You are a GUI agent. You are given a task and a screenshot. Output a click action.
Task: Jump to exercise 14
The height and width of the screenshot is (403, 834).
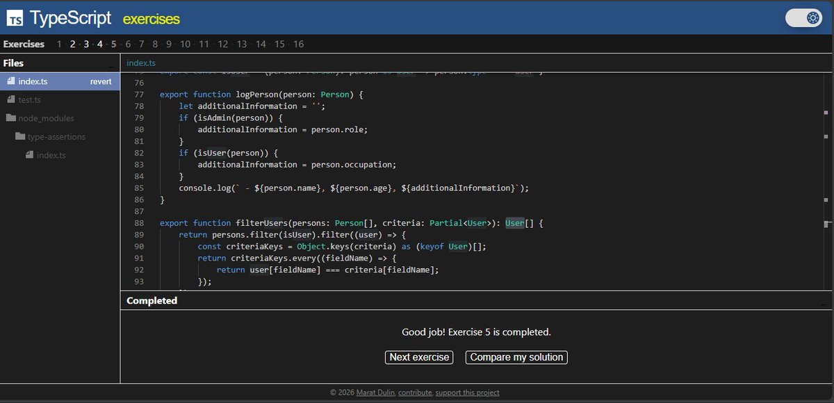pos(261,44)
